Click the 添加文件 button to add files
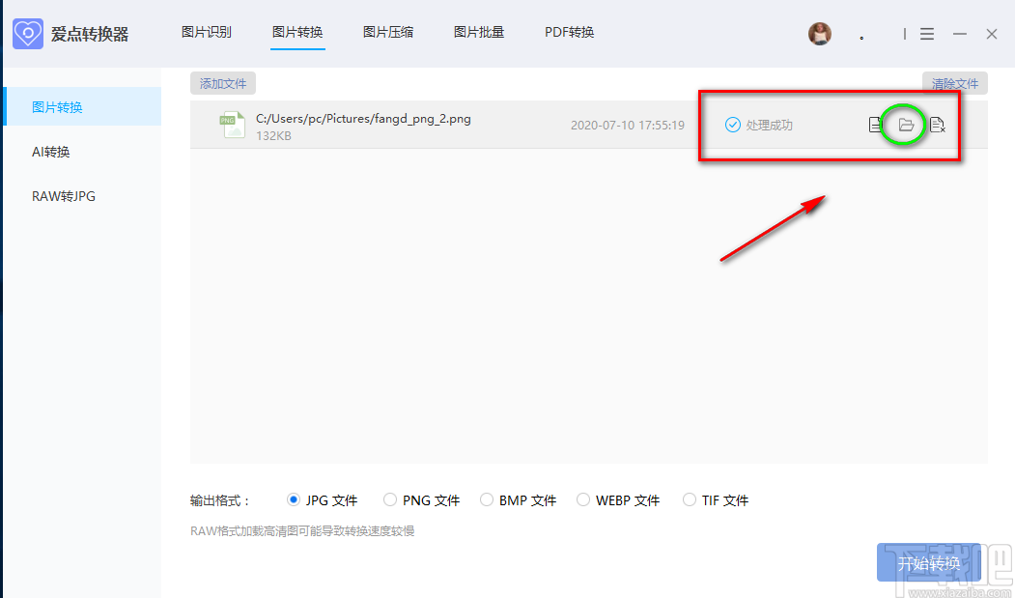The image size is (1015, 598). (x=221, y=83)
